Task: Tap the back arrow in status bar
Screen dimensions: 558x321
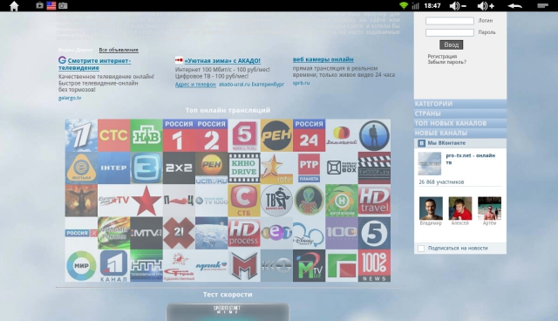Action: pyautogui.click(x=514, y=6)
